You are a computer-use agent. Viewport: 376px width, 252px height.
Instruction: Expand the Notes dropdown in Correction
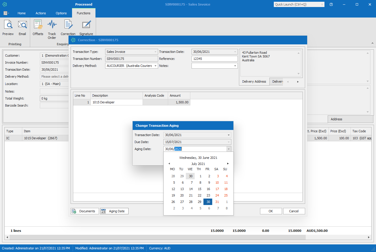[235, 66]
